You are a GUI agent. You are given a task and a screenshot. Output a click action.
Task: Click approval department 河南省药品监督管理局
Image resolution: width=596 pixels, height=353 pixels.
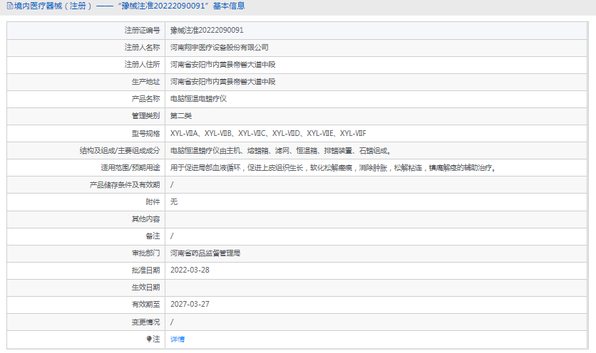point(205,253)
